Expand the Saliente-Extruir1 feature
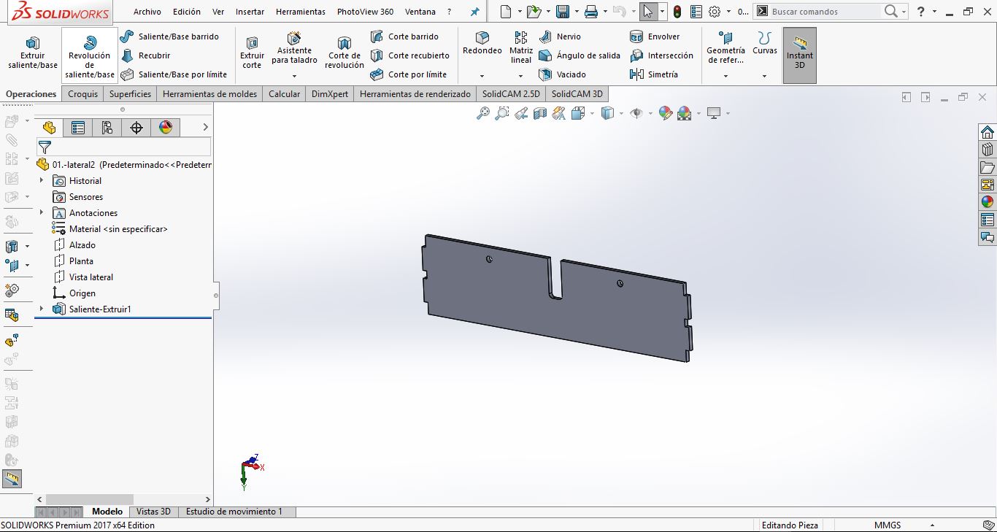Image resolution: width=997 pixels, height=532 pixels. (42, 309)
